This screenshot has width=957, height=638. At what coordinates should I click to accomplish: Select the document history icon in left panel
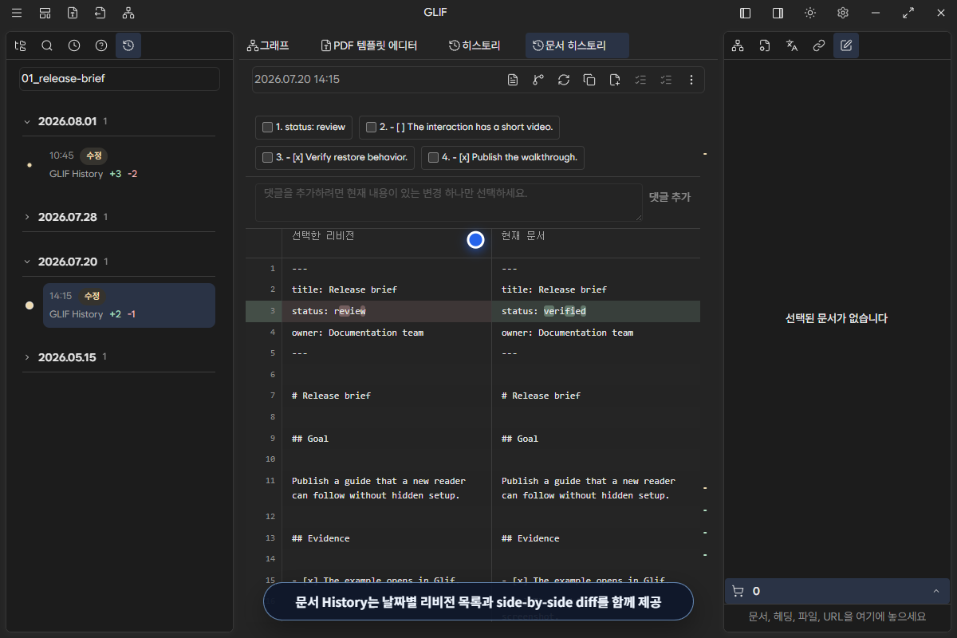(128, 45)
